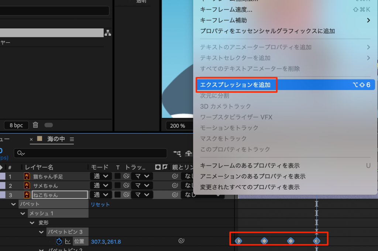Screen dimensions: 378x251
Task: Click the pick whip spiral on 位置 row
Action: click(x=181, y=241)
